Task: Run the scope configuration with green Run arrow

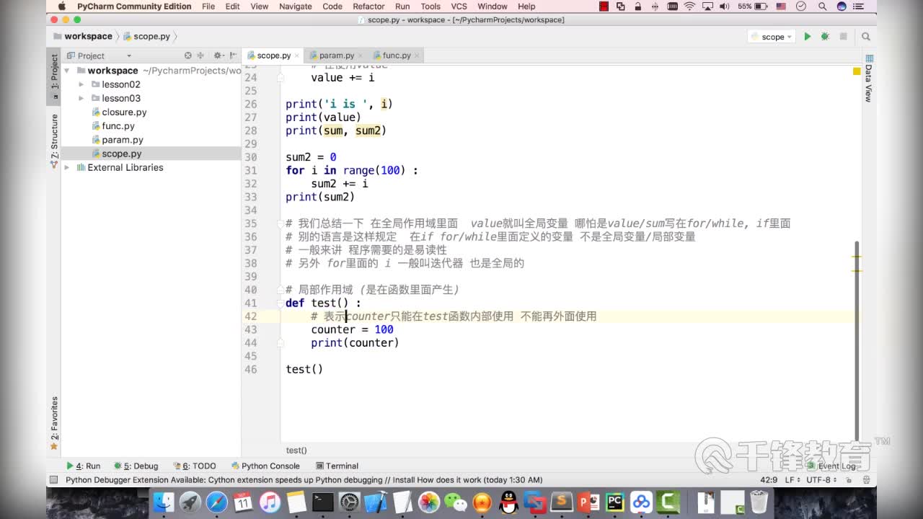Action: click(x=807, y=36)
